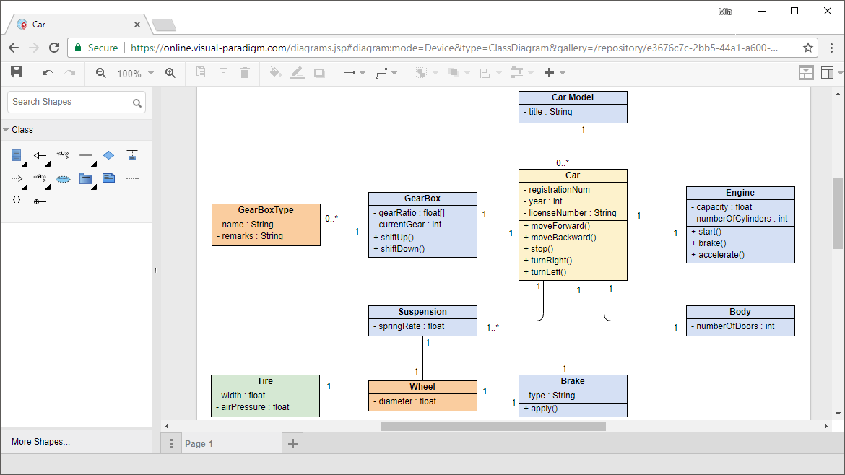The width and height of the screenshot is (845, 475).
Task: Pick the dashed ellipse Collaboration shape
Action: tap(63, 179)
